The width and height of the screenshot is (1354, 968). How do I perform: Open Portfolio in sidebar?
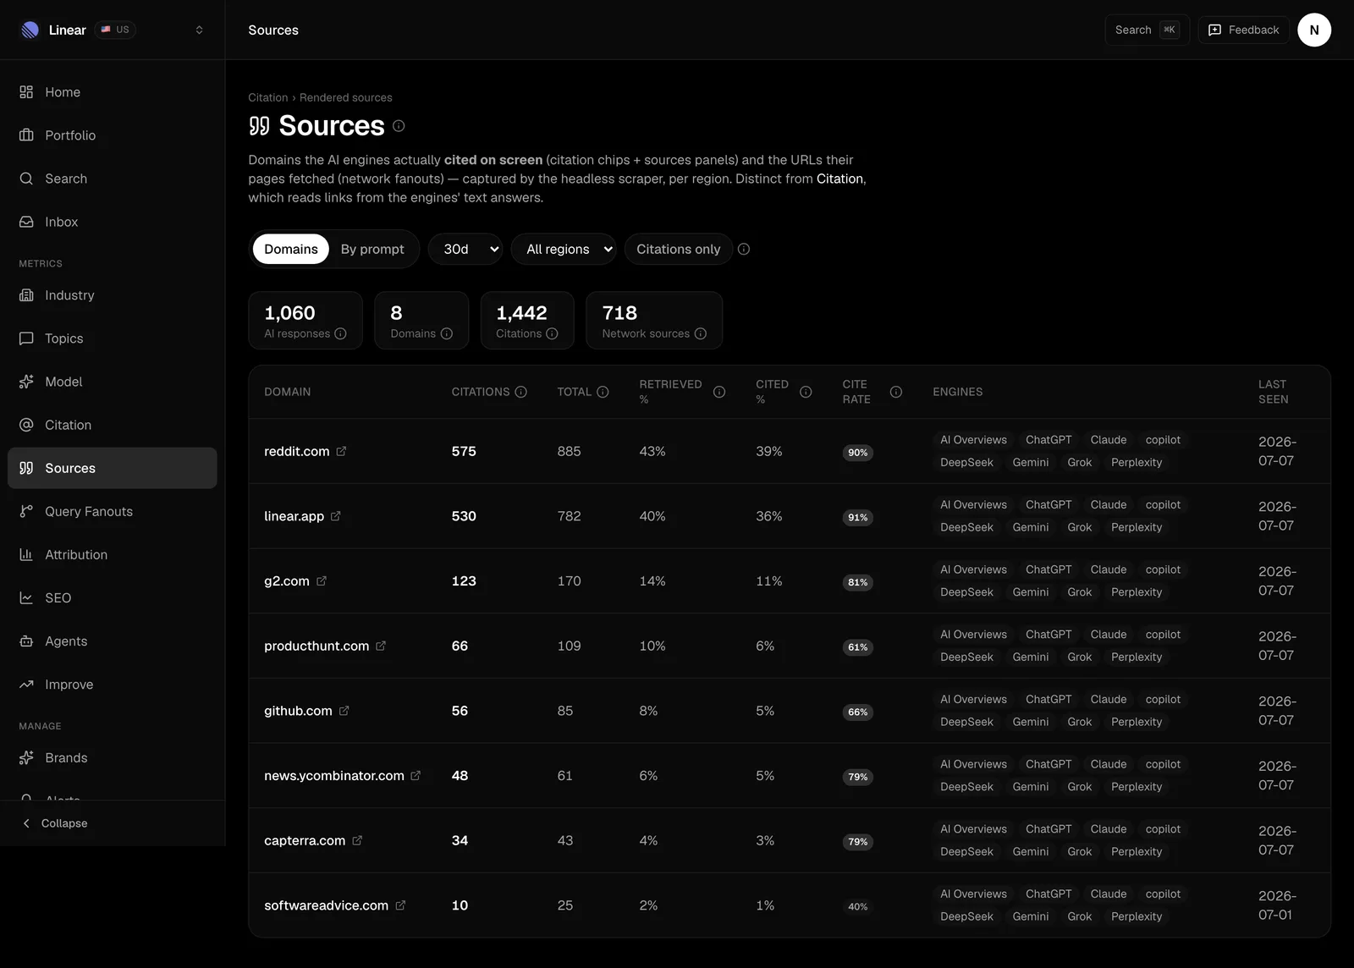113,135
